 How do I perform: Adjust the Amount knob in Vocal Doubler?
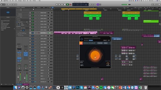108,63
